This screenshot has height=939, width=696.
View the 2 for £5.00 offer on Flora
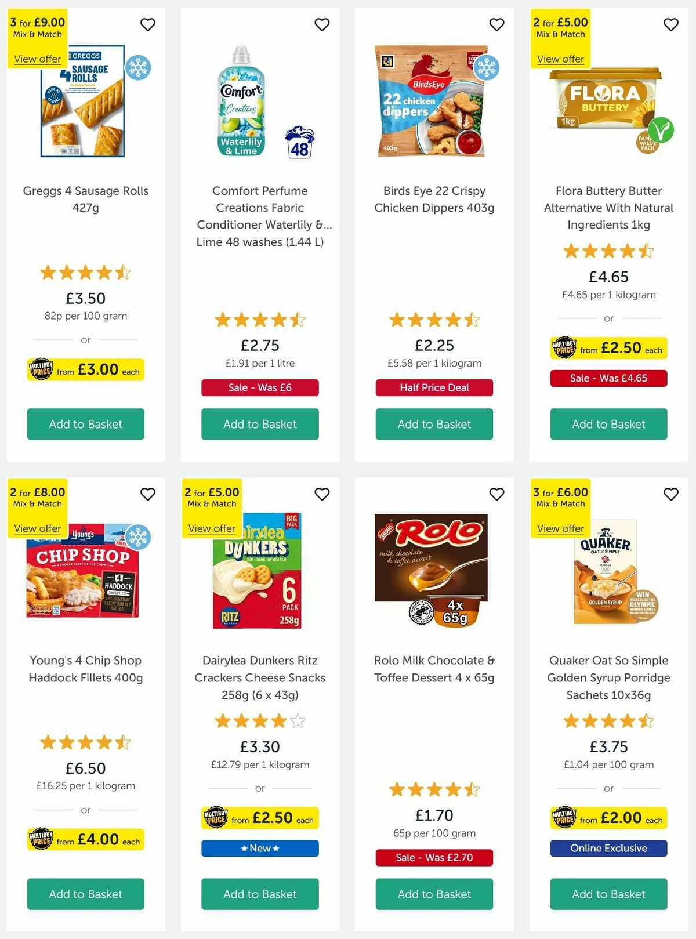click(560, 59)
